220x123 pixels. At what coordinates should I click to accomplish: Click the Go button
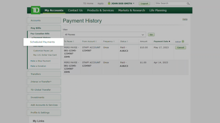[x=151, y=35]
